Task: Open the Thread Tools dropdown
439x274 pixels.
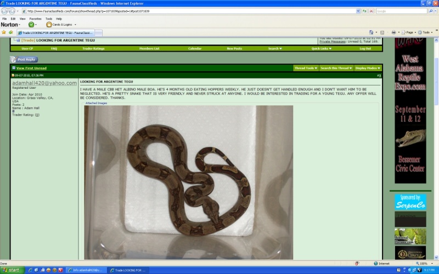Action: (306, 68)
